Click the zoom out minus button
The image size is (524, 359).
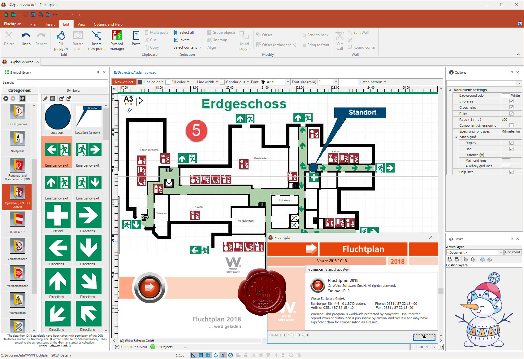(413, 347)
